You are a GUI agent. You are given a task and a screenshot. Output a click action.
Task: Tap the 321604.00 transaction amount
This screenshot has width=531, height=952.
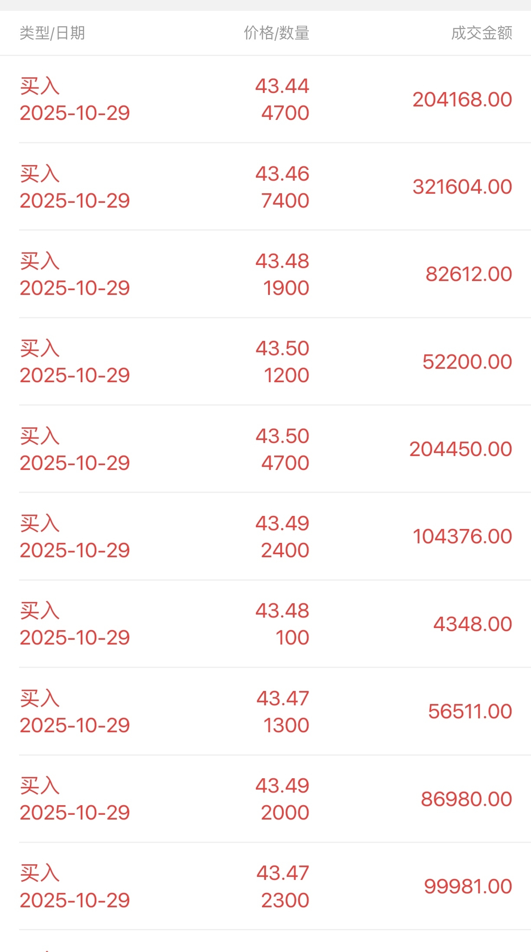[x=462, y=187]
